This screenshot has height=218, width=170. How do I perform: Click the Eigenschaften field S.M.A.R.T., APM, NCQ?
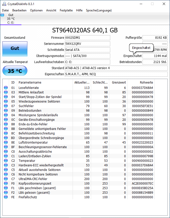116,74
